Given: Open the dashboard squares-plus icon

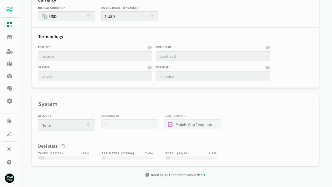Looking at the screenshot, I should pos(10,25).
